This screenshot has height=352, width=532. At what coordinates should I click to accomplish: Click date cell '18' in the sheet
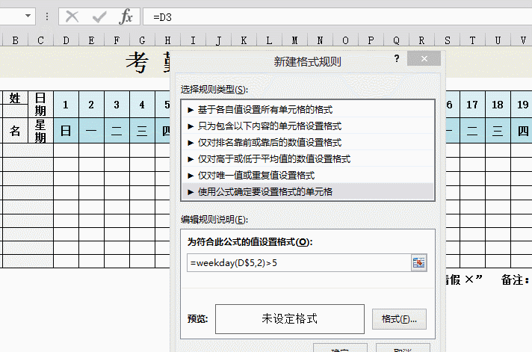click(498, 105)
